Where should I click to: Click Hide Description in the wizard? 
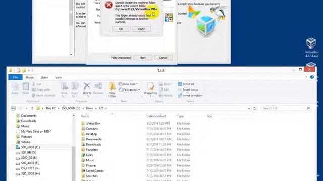pos(121,58)
